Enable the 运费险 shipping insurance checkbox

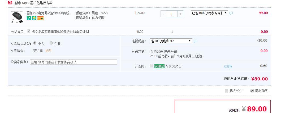click(152, 66)
